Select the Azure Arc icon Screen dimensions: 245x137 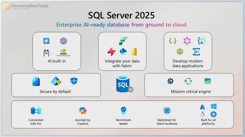coord(36,111)
